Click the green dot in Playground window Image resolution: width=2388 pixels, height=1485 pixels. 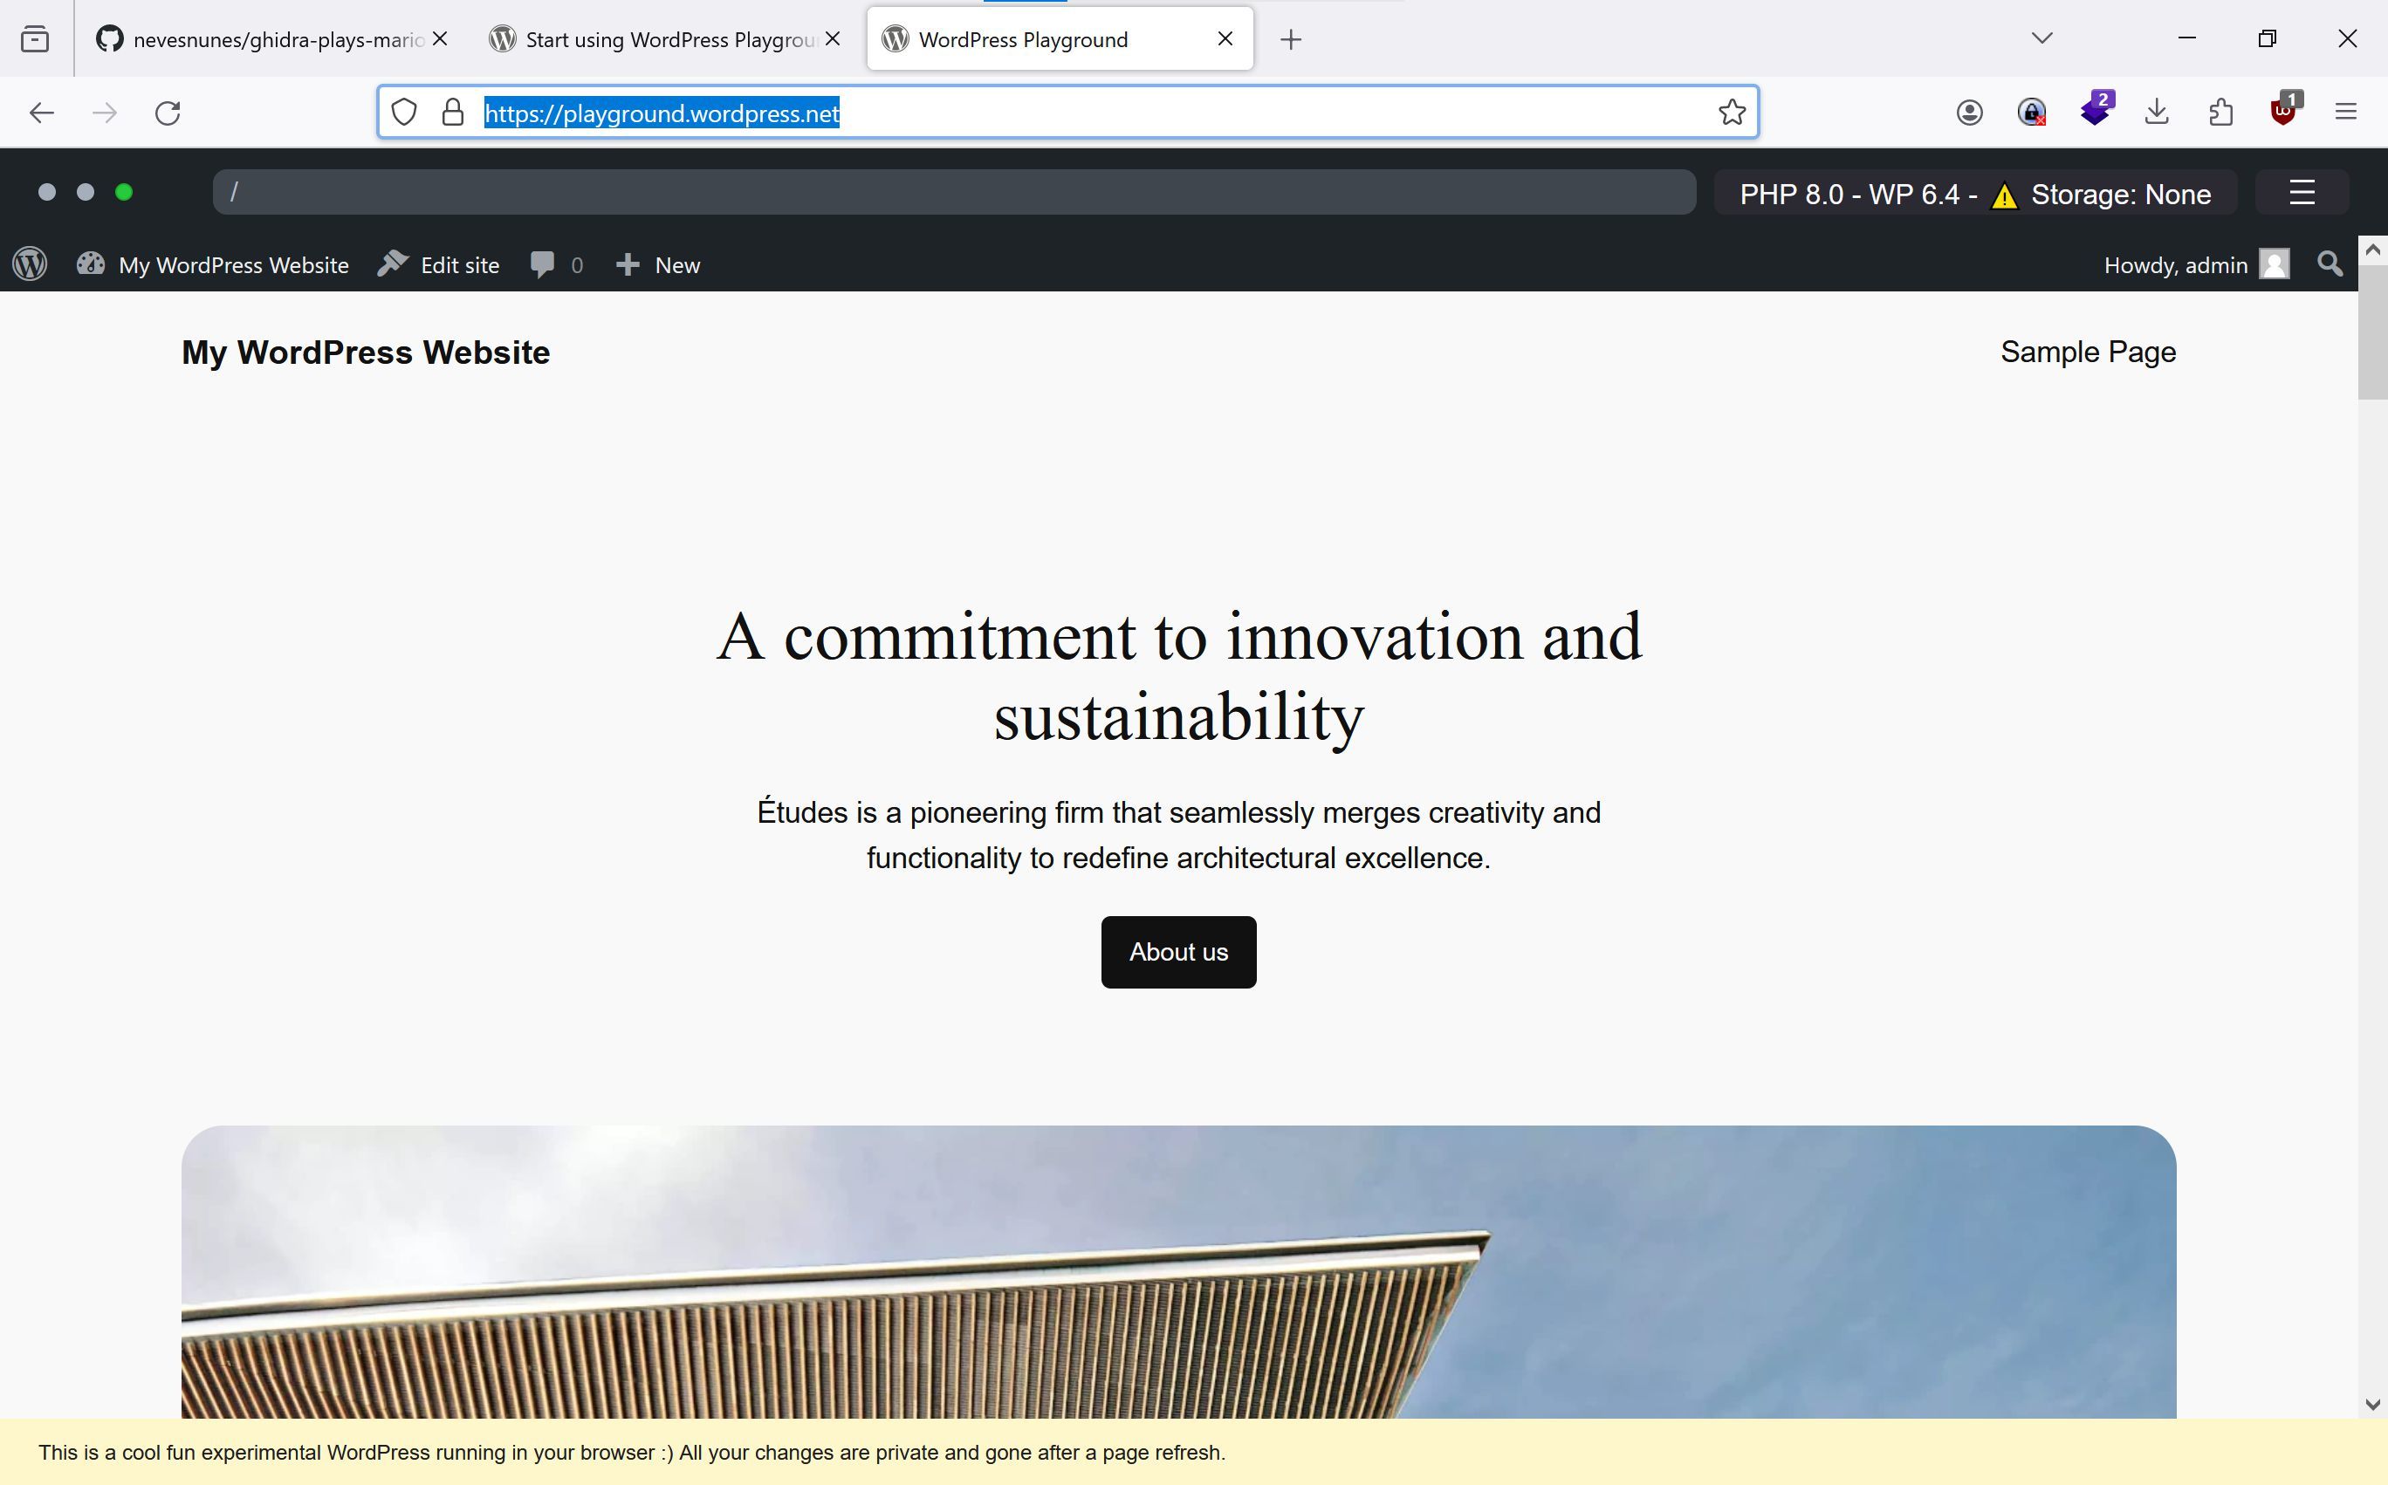click(124, 193)
